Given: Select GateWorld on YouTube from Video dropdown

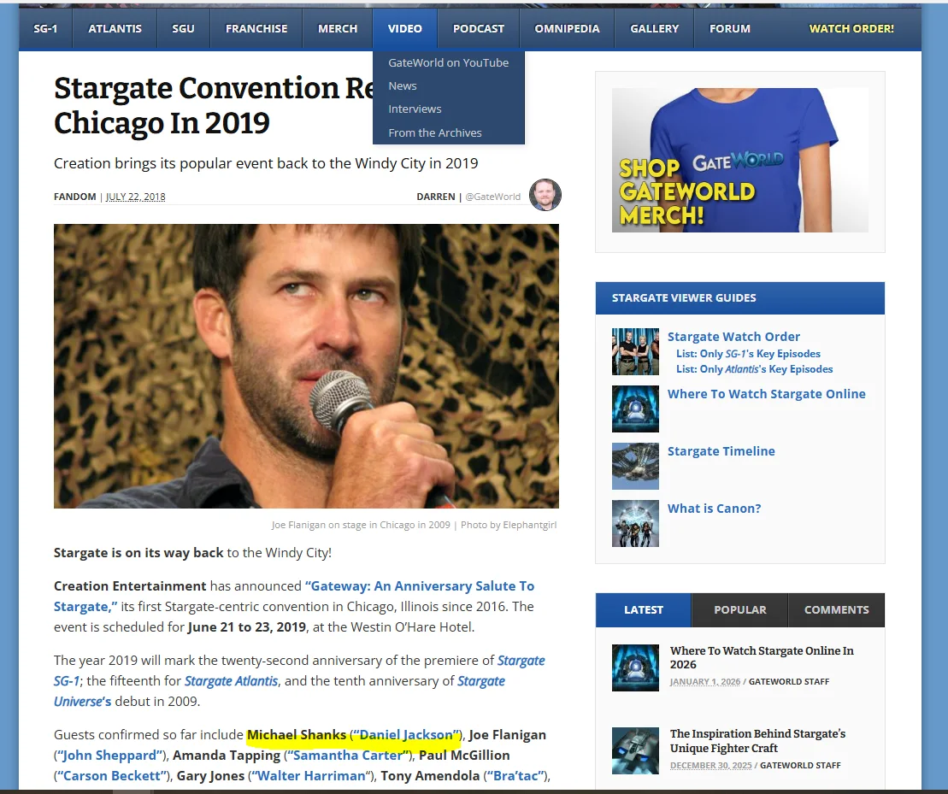Looking at the screenshot, I should (449, 63).
